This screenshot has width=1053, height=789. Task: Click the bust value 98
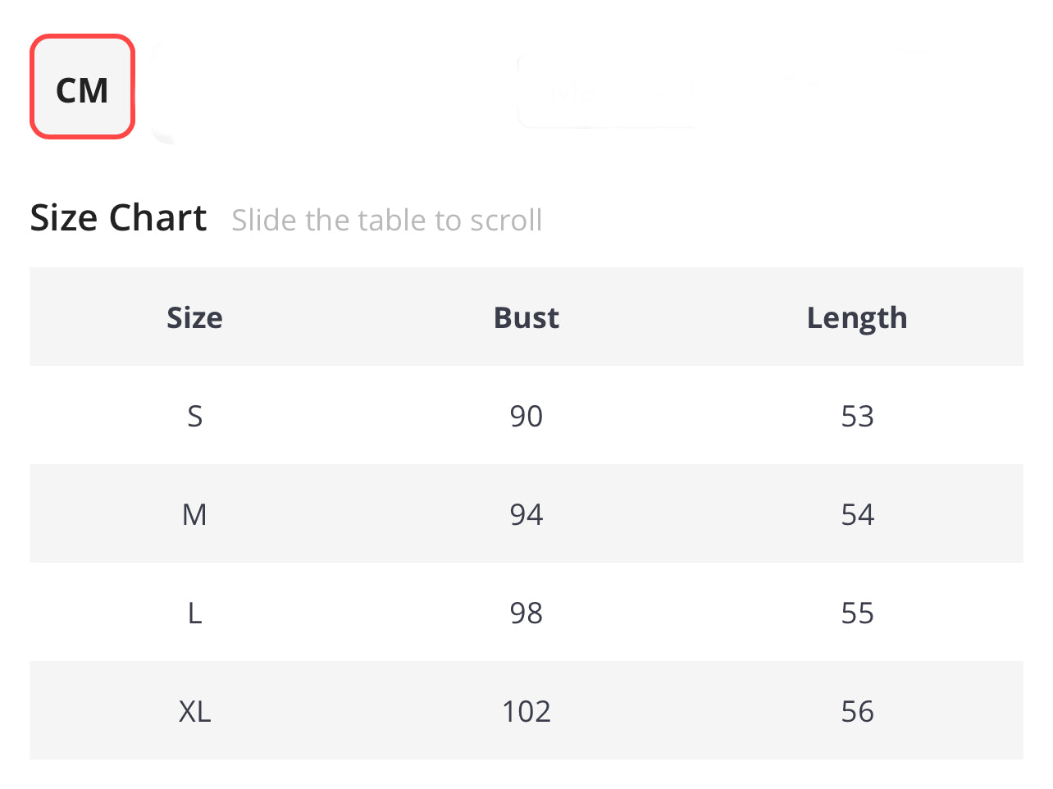tap(526, 613)
